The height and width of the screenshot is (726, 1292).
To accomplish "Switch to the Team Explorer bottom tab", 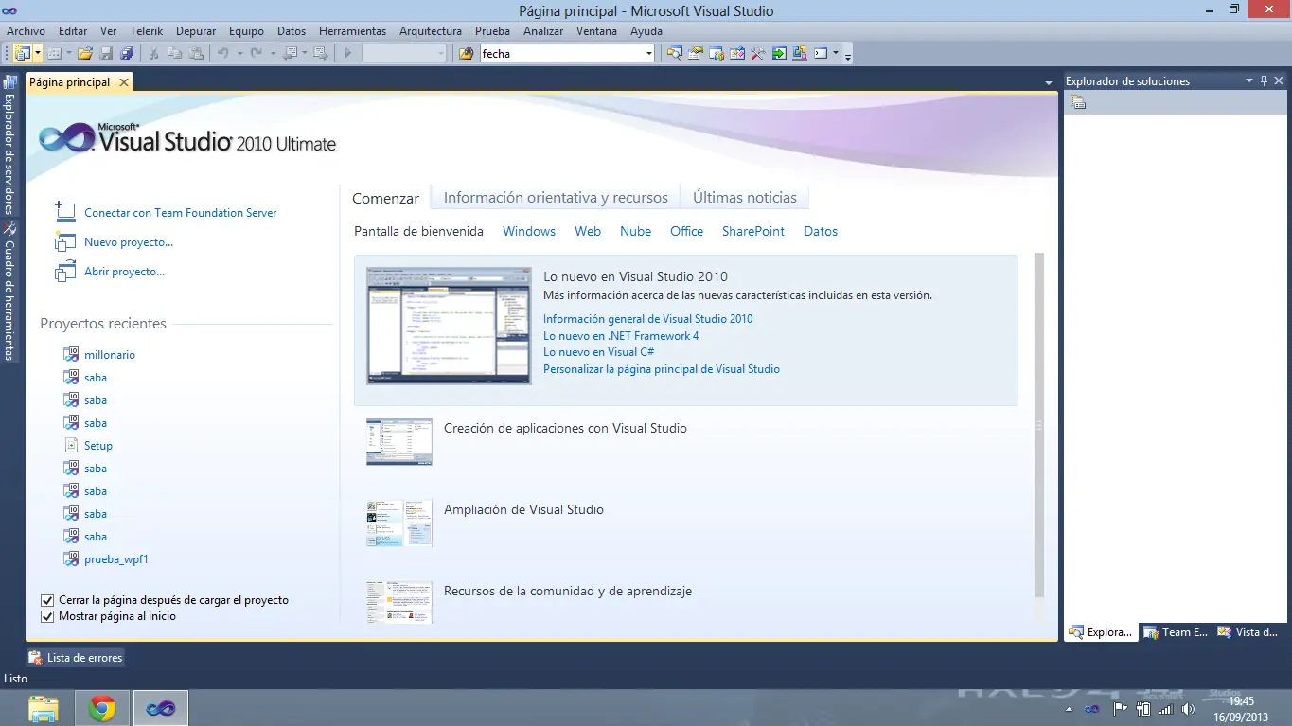I will click(x=1177, y=632).
